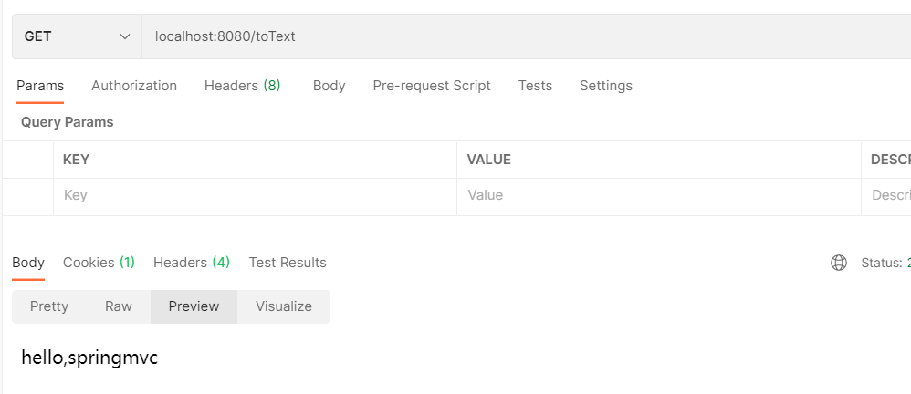Click the query param Description field
Viewport: 911px width, 394px height.
[x=889, y=195]
